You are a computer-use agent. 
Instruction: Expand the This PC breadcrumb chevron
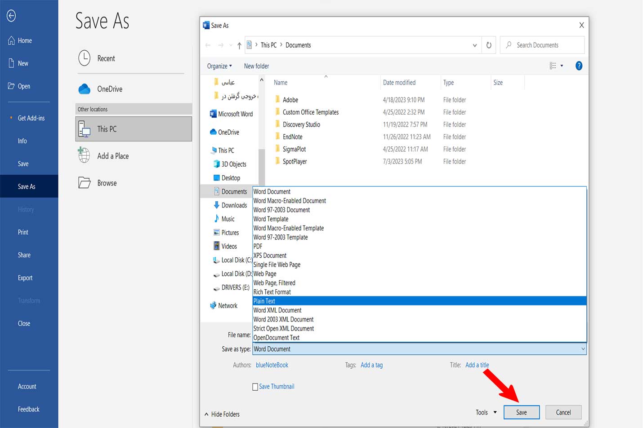pos(281,45)
